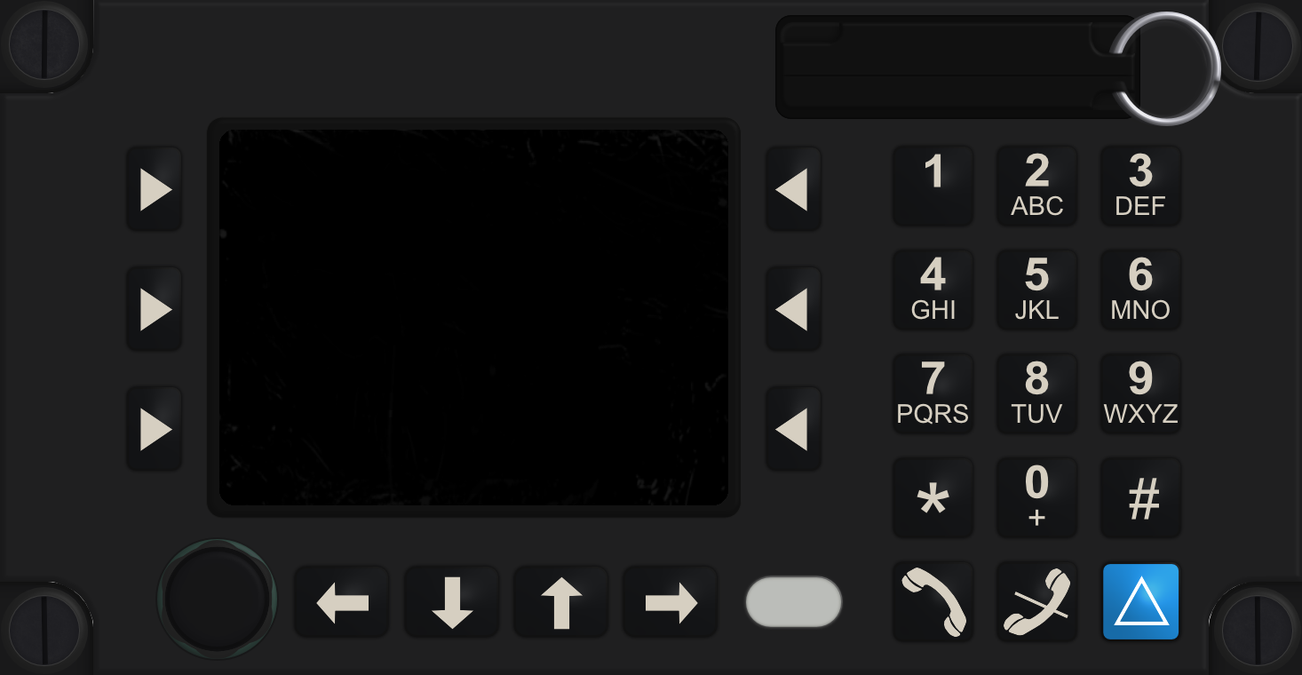Click the round black knob
This screenshot has width=1302, height=675.
pyautogui.click(x=217, y=599)
